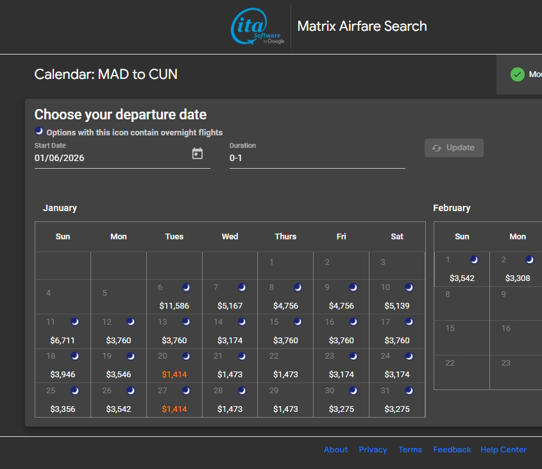Click the overnight flight moon icon on January 6
The image size is (542, 469).
(187, 287)
